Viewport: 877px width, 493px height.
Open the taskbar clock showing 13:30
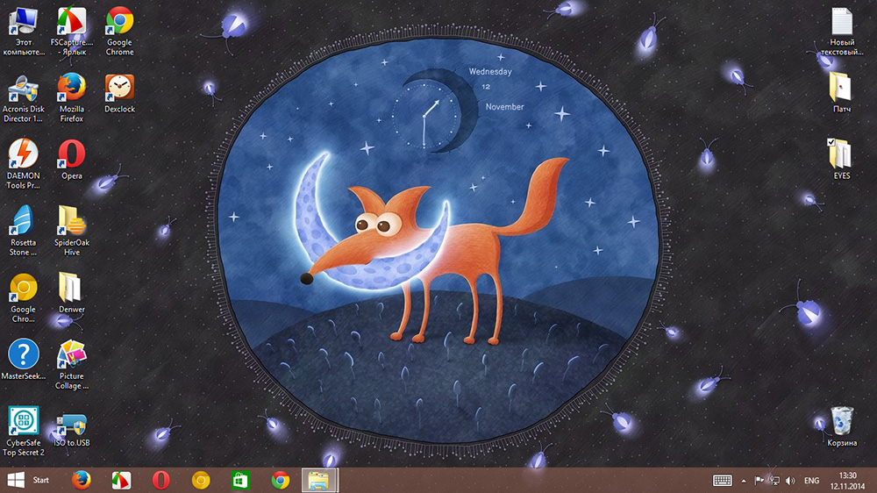click(847, 481)
